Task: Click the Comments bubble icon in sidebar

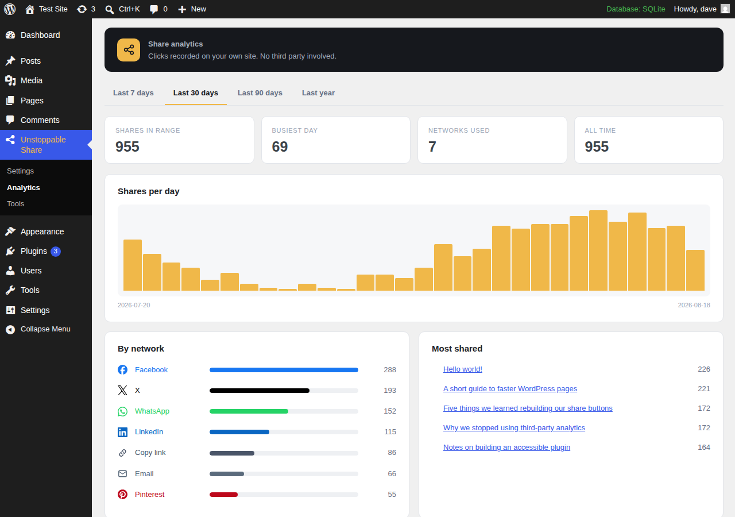Action: (x=10, y=120)
